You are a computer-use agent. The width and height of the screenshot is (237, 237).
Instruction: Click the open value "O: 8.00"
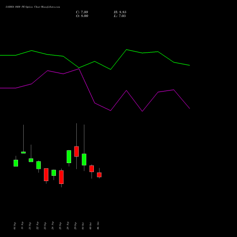pyautogui.click(x=82, y=16)
